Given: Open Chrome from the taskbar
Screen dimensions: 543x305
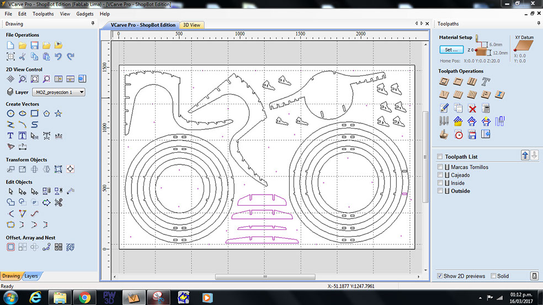Looking at the screenshot, I should (84, 298).
